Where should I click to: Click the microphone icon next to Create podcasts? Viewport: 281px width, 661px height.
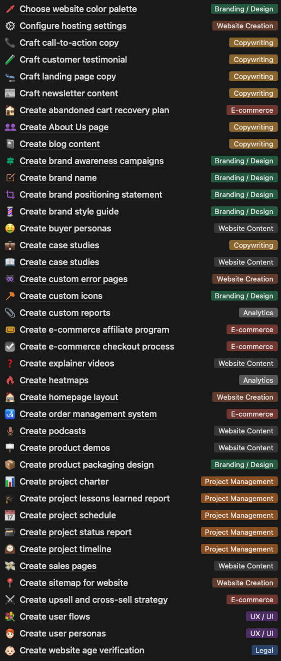point(10,431)
